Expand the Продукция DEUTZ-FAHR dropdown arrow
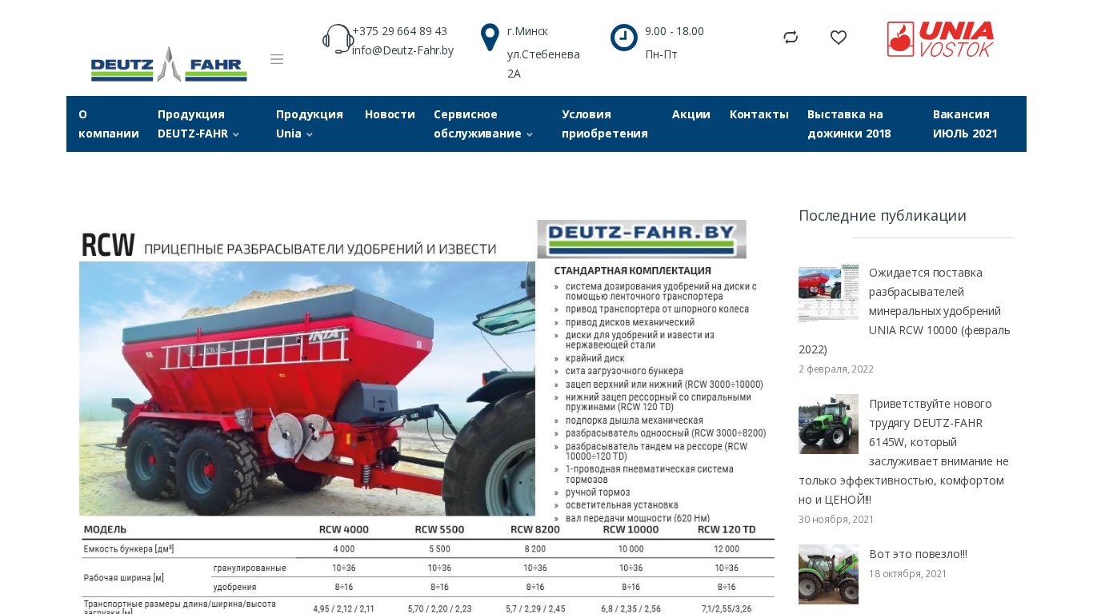Image resolution: width=1093 pixels, height=614 pixels. coord(236,134)
